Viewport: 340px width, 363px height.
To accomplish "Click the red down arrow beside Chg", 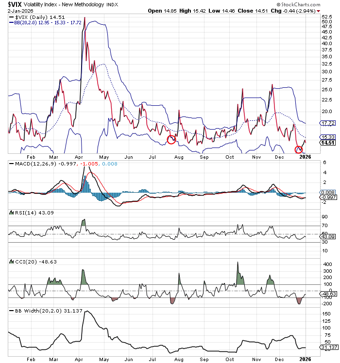I will point(318,11).
